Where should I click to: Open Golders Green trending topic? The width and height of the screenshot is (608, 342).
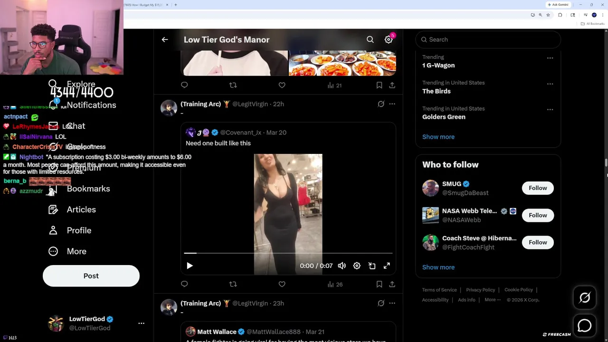[444, 117]
